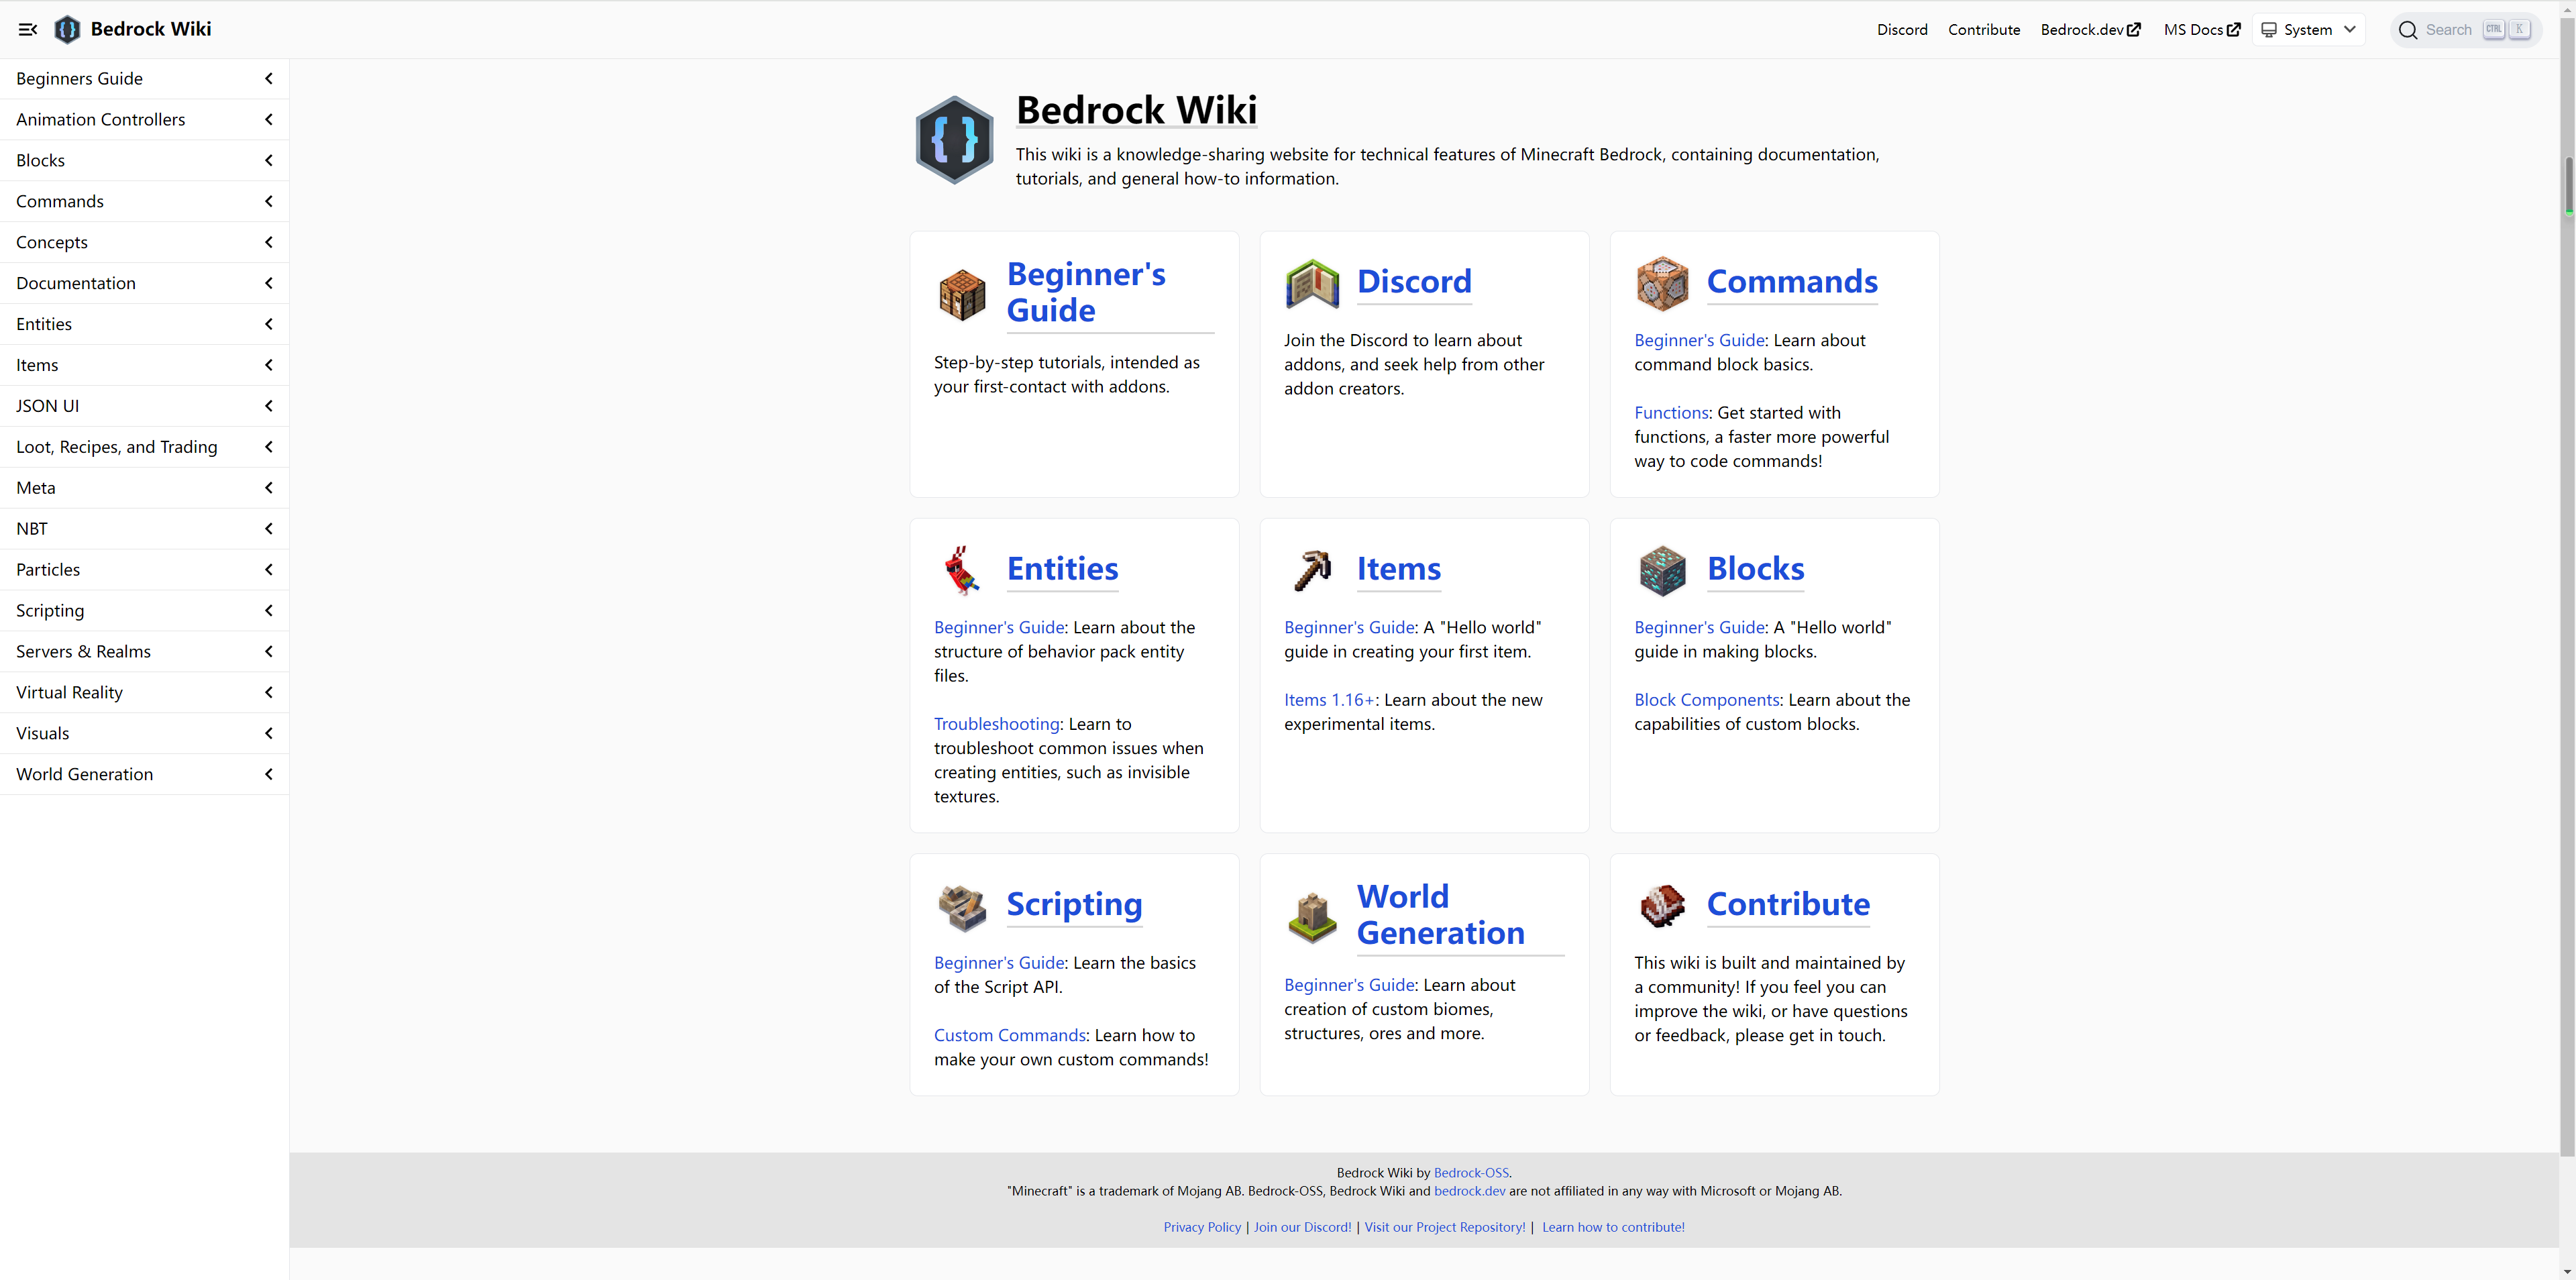This screenshot has height=1280, width=2576.
Task: Click the crafting table icon for Beginner's Guide
Action: click(x=962, y=294)
